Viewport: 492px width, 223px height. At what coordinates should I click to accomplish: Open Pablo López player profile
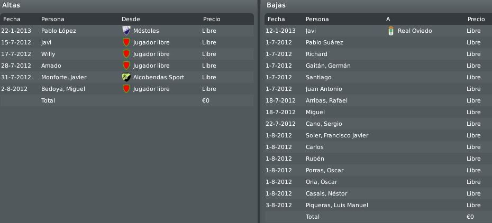[58, 31]
